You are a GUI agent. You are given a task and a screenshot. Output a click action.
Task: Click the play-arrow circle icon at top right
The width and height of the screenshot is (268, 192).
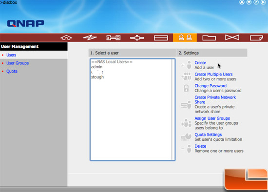(x=263, y=2)
